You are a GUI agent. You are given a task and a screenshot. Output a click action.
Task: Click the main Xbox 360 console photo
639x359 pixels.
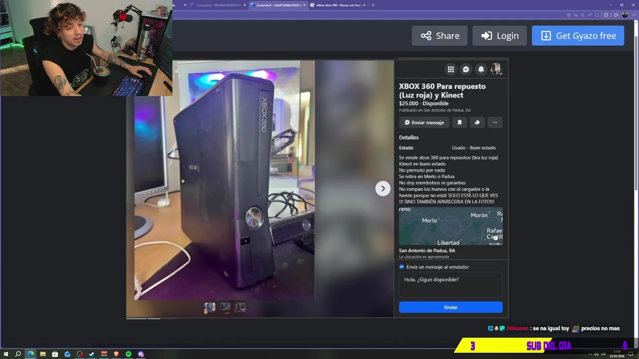pyautogui.click(x=224, y=180)
